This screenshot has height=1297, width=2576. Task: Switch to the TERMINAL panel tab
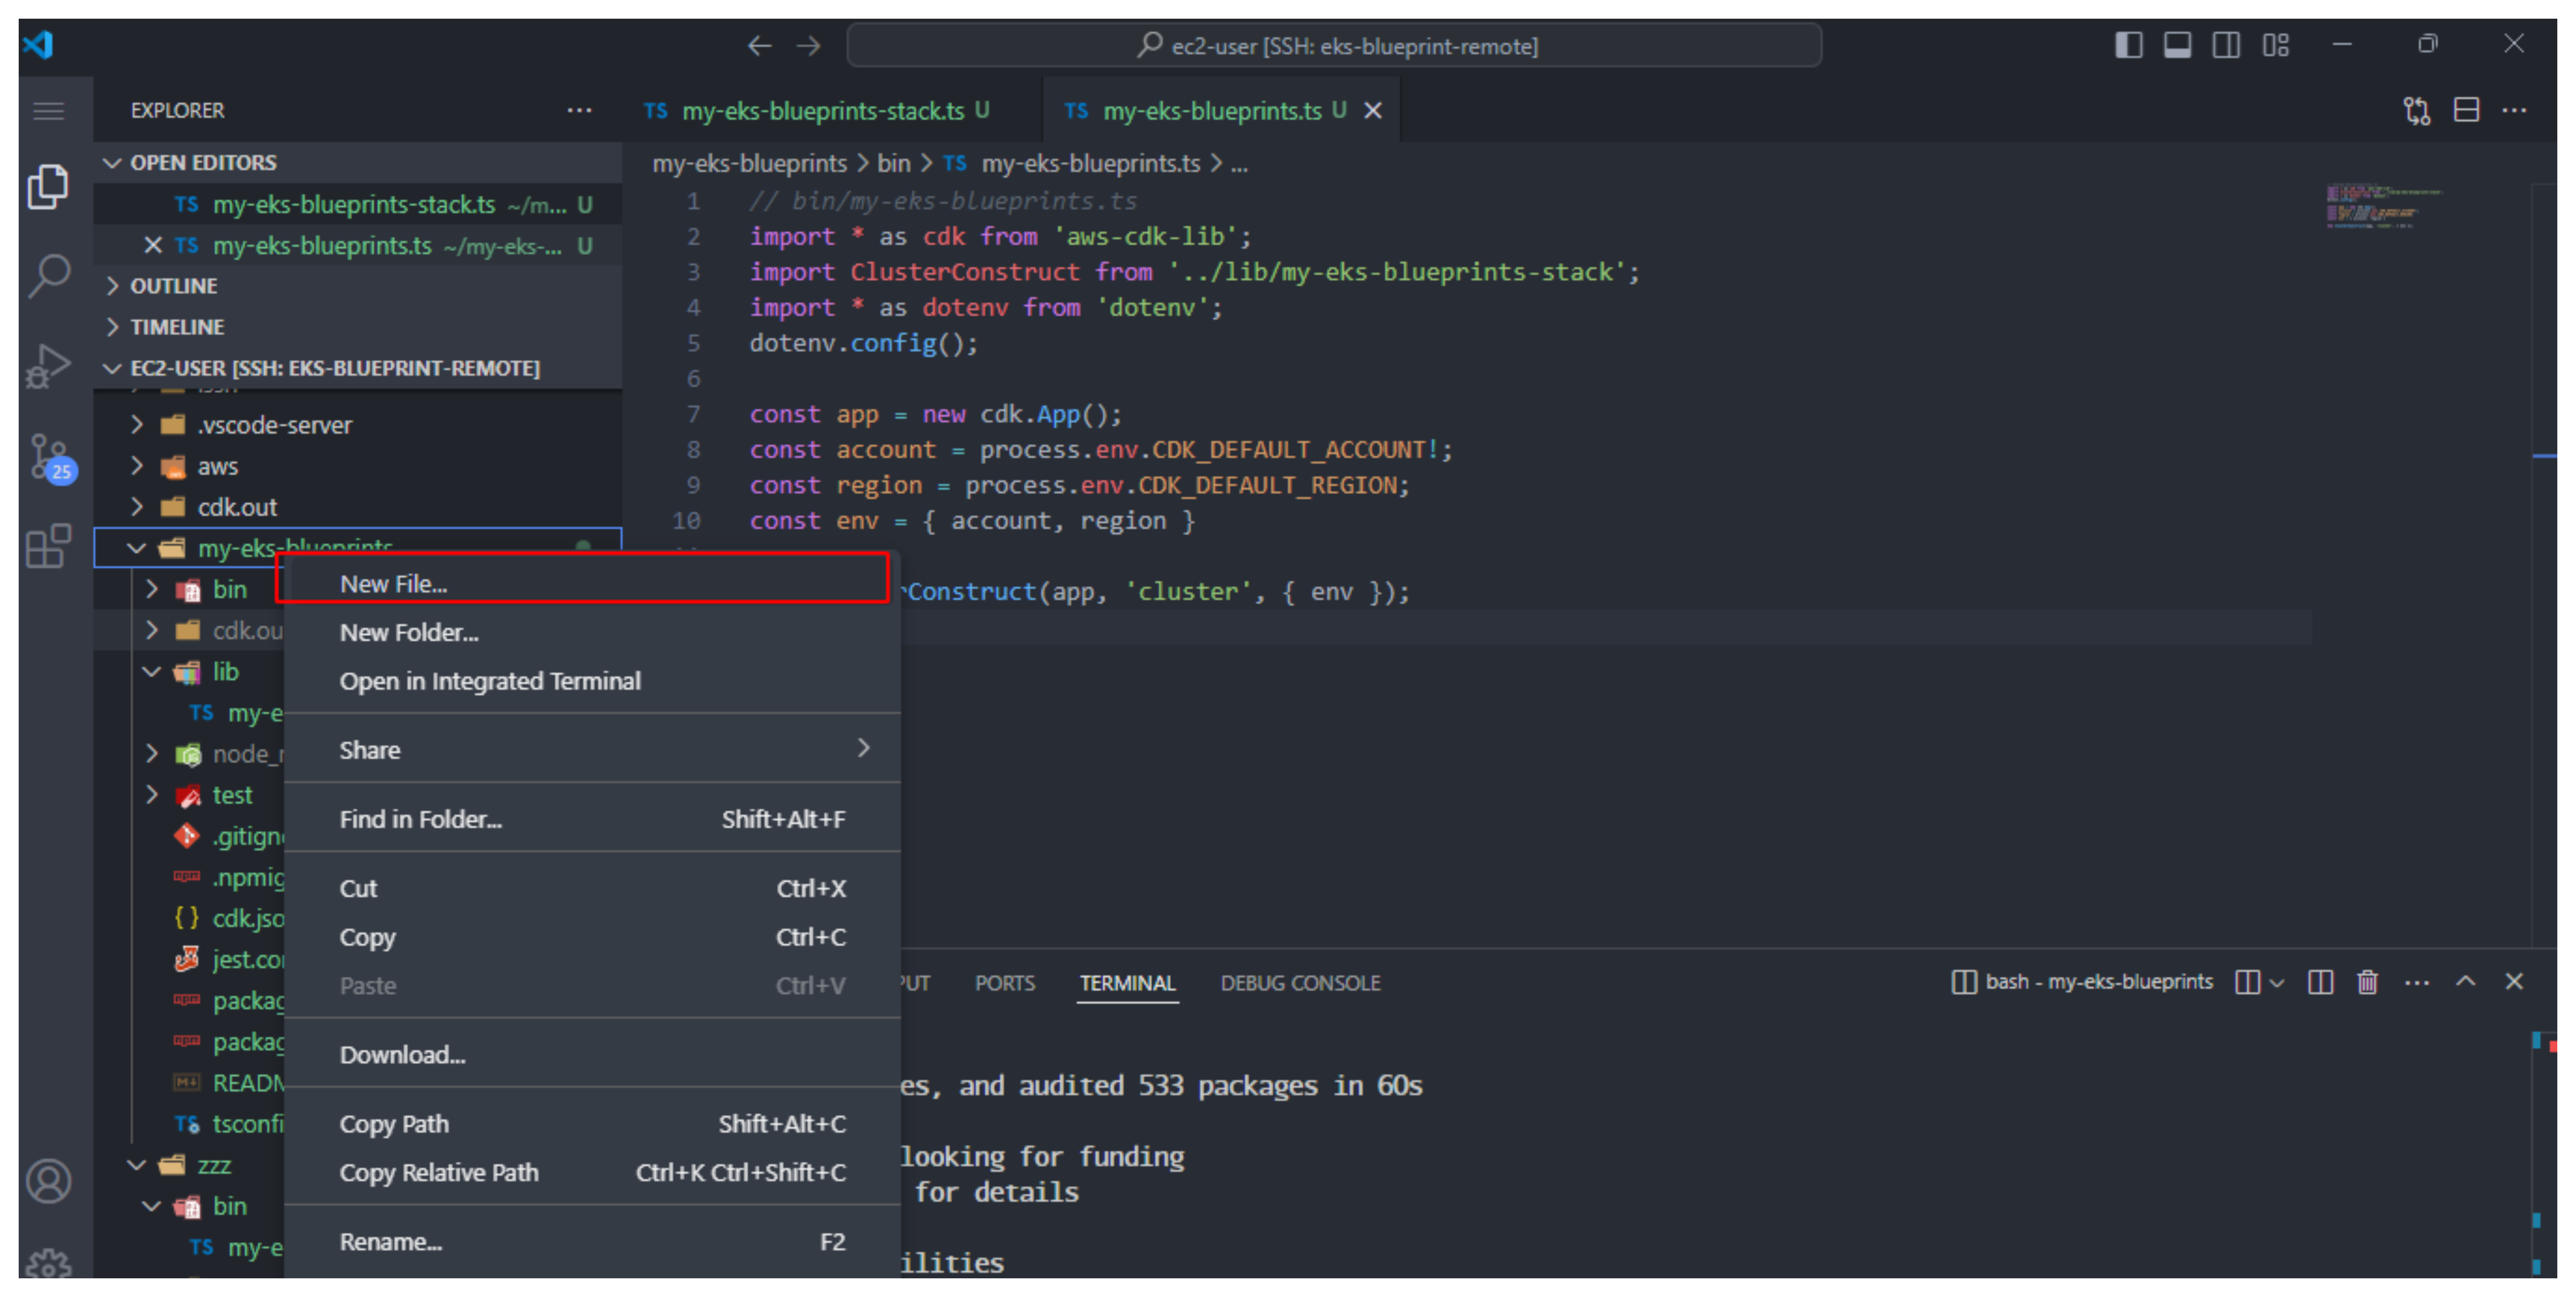click(1127, 983)
